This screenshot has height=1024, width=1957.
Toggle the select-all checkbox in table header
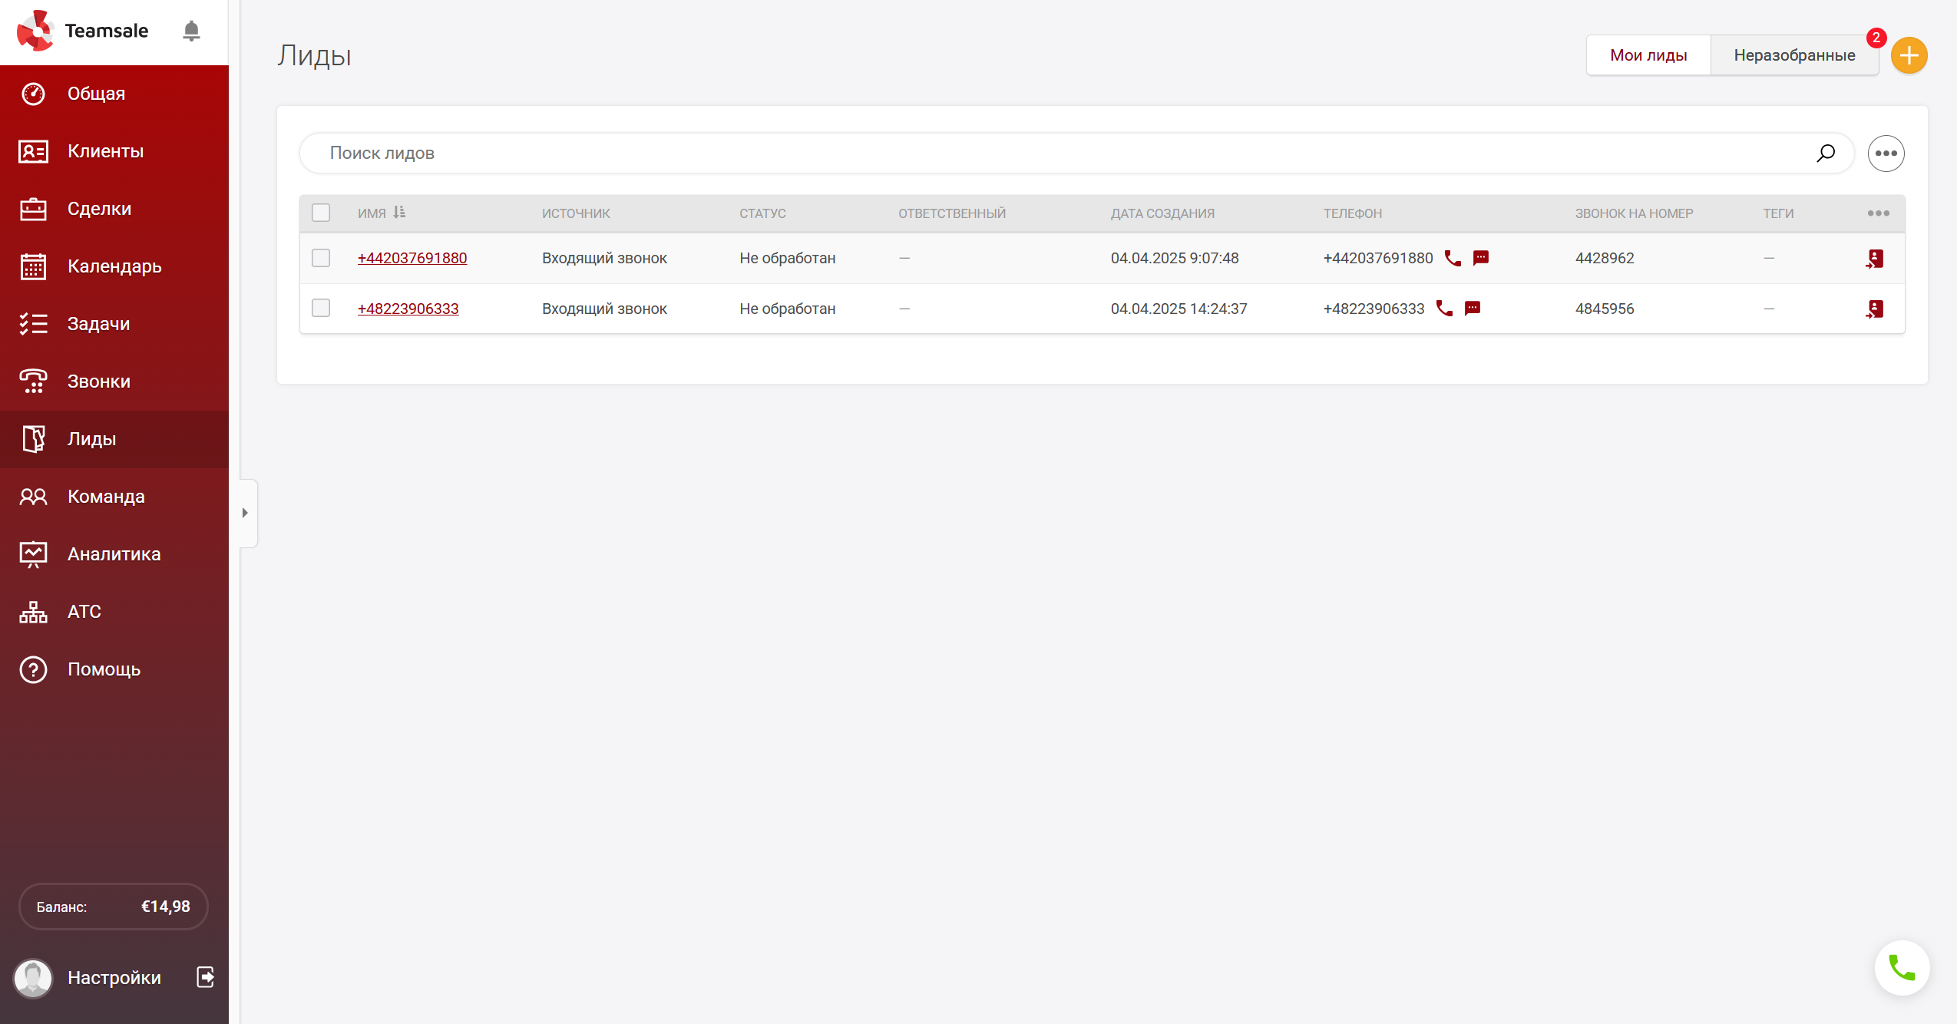pos(321,213)
